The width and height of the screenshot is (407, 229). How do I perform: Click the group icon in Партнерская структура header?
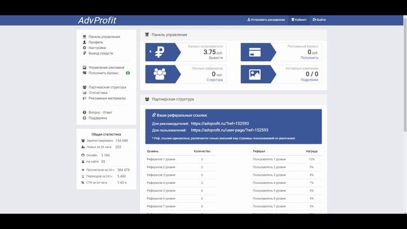(x=147, y=99)
